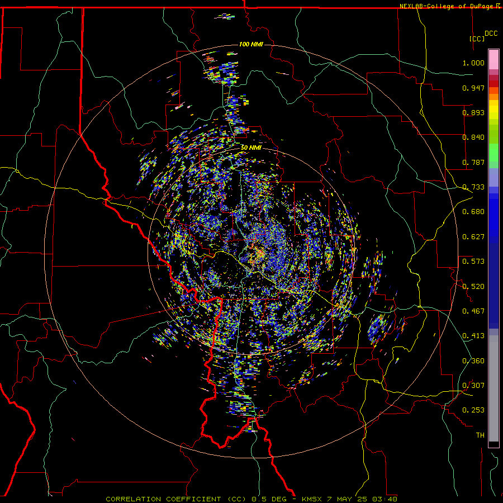The image size is (503, 503).
Task: Click the [CC] units label
Action: point(477,39)
